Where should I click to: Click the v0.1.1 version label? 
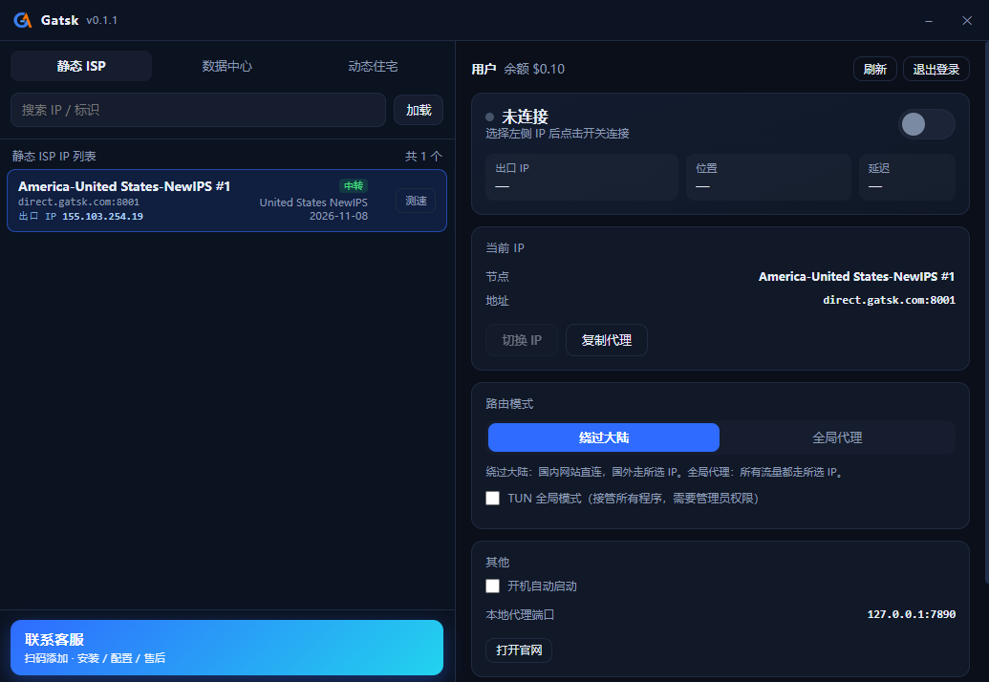101,20
